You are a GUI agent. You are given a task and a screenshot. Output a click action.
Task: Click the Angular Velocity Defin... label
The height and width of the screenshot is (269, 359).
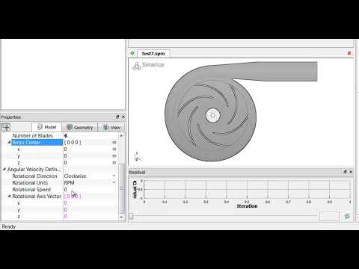point(34,169)
